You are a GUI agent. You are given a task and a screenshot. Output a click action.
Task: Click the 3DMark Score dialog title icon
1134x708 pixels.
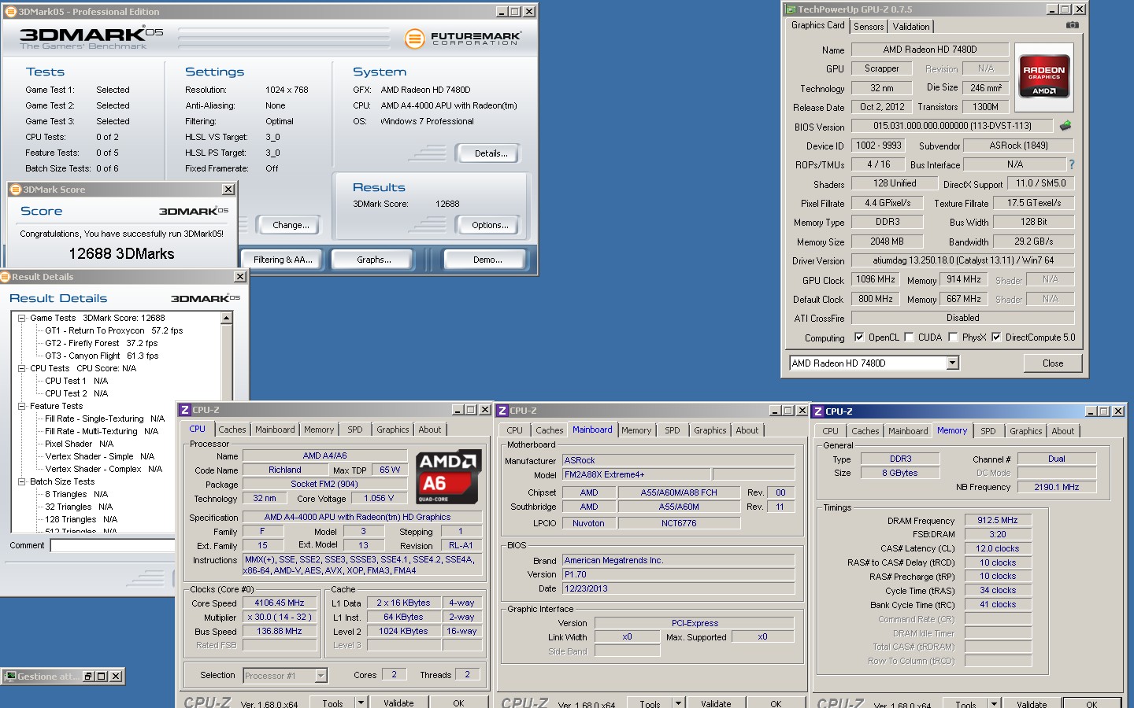point(16,190)
